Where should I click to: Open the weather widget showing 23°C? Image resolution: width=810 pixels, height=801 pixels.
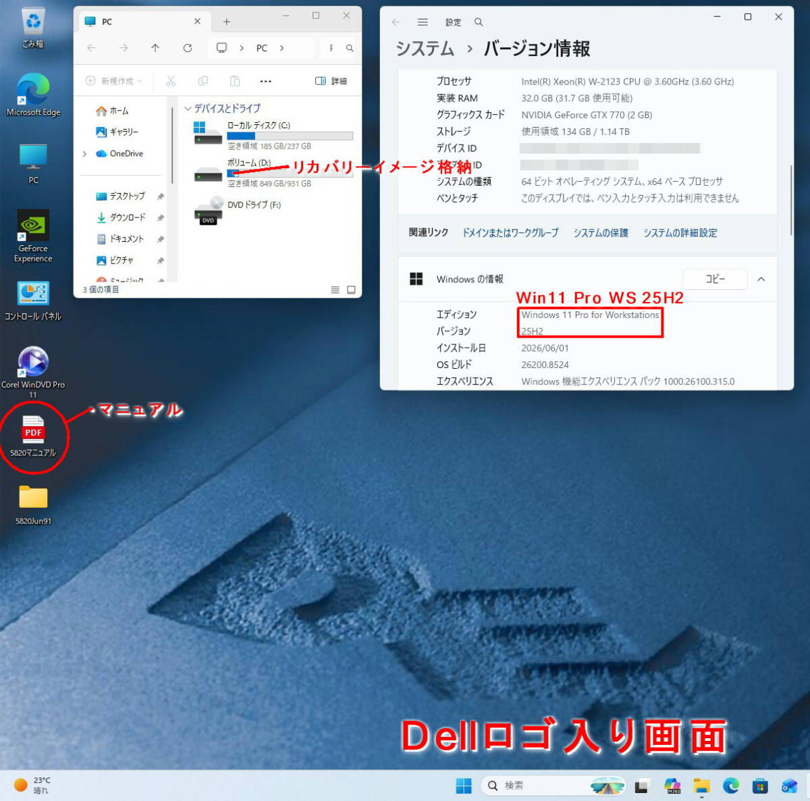32,785
